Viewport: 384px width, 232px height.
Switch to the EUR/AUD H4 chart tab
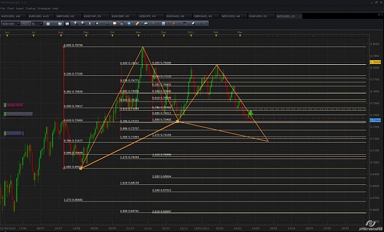179,17
